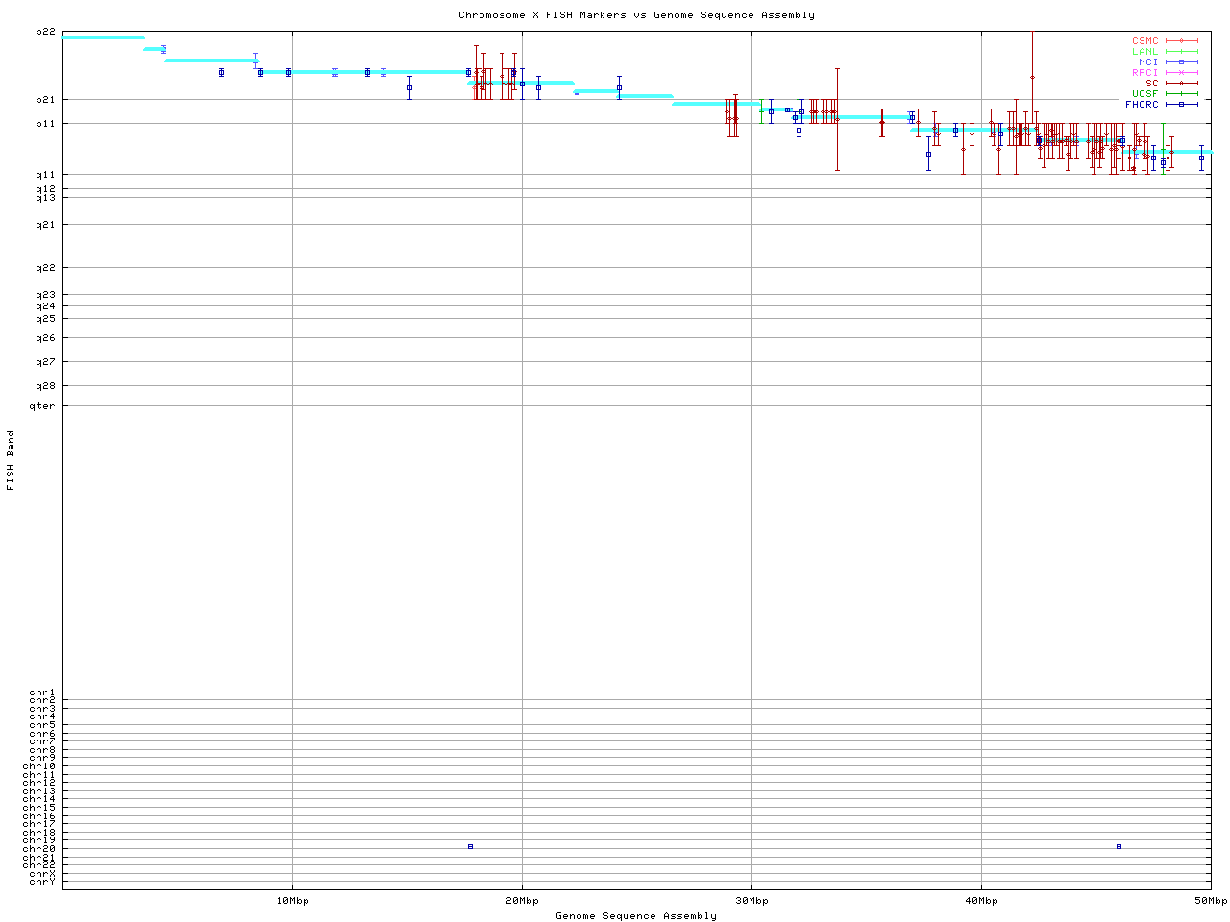
Task: Click the 'FISH Band' y-axis label
Action: tap(11, 460)
